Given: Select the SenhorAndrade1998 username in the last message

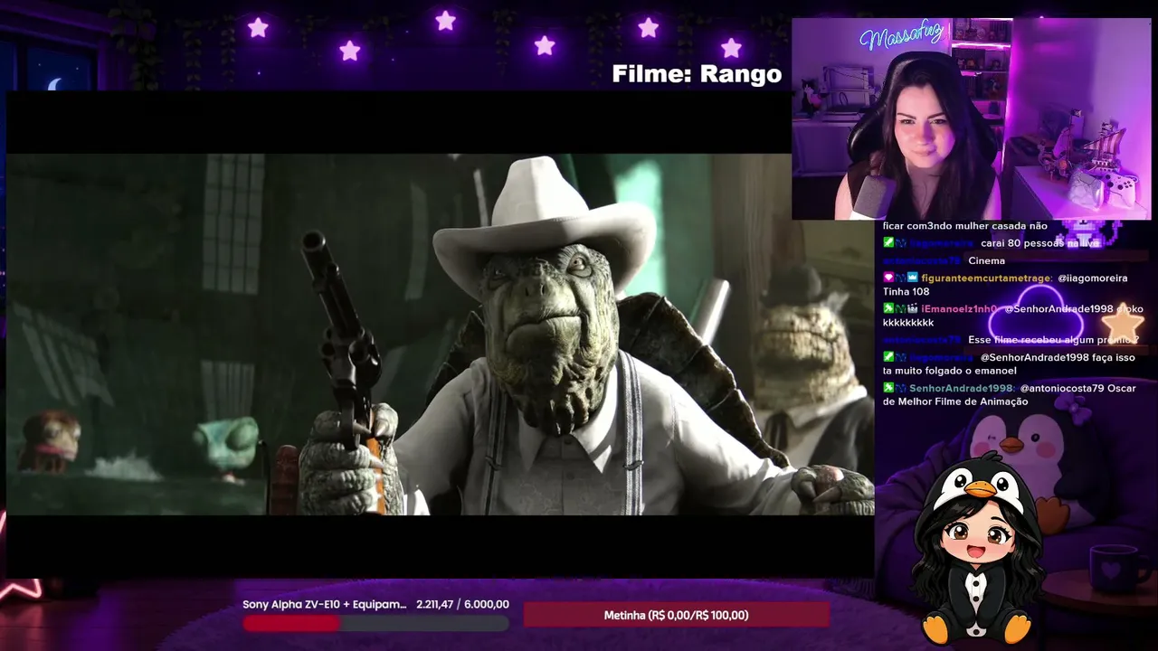Looking at the screenshot, I should point(961,388).
